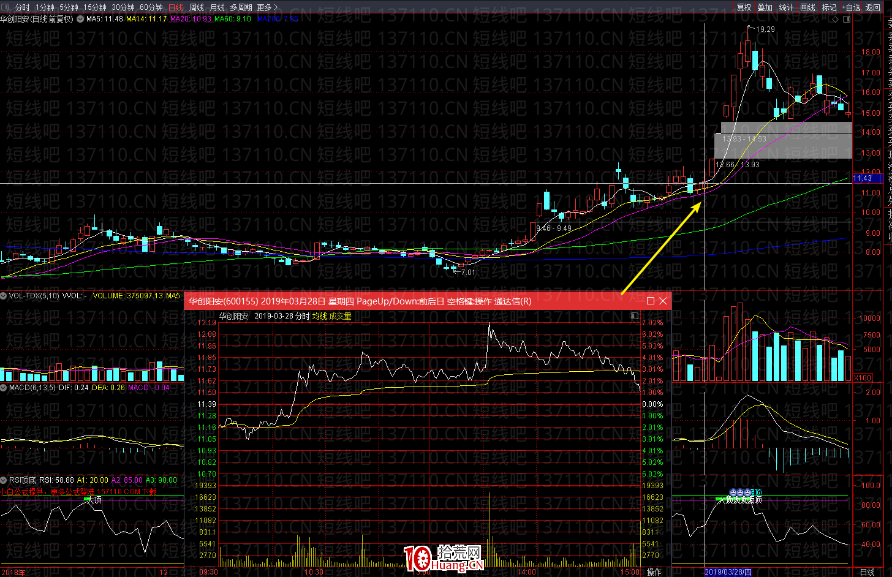
Task: Click the RSI顶底 indicator name
Action: click(23, 480)
